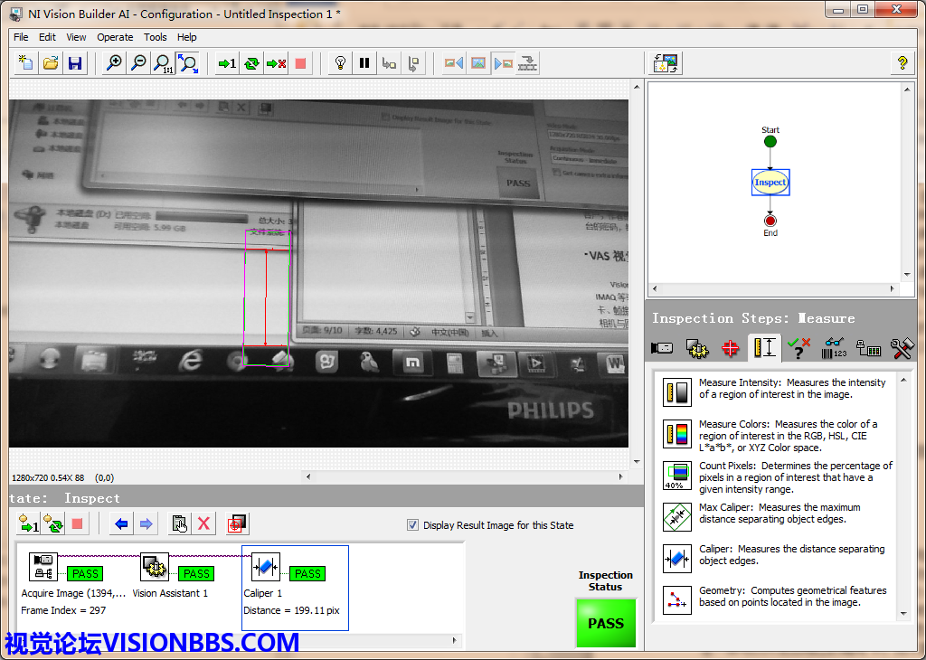Switch to the Acquire Images camera tab
926x660 pixels.
pos(662,348)
